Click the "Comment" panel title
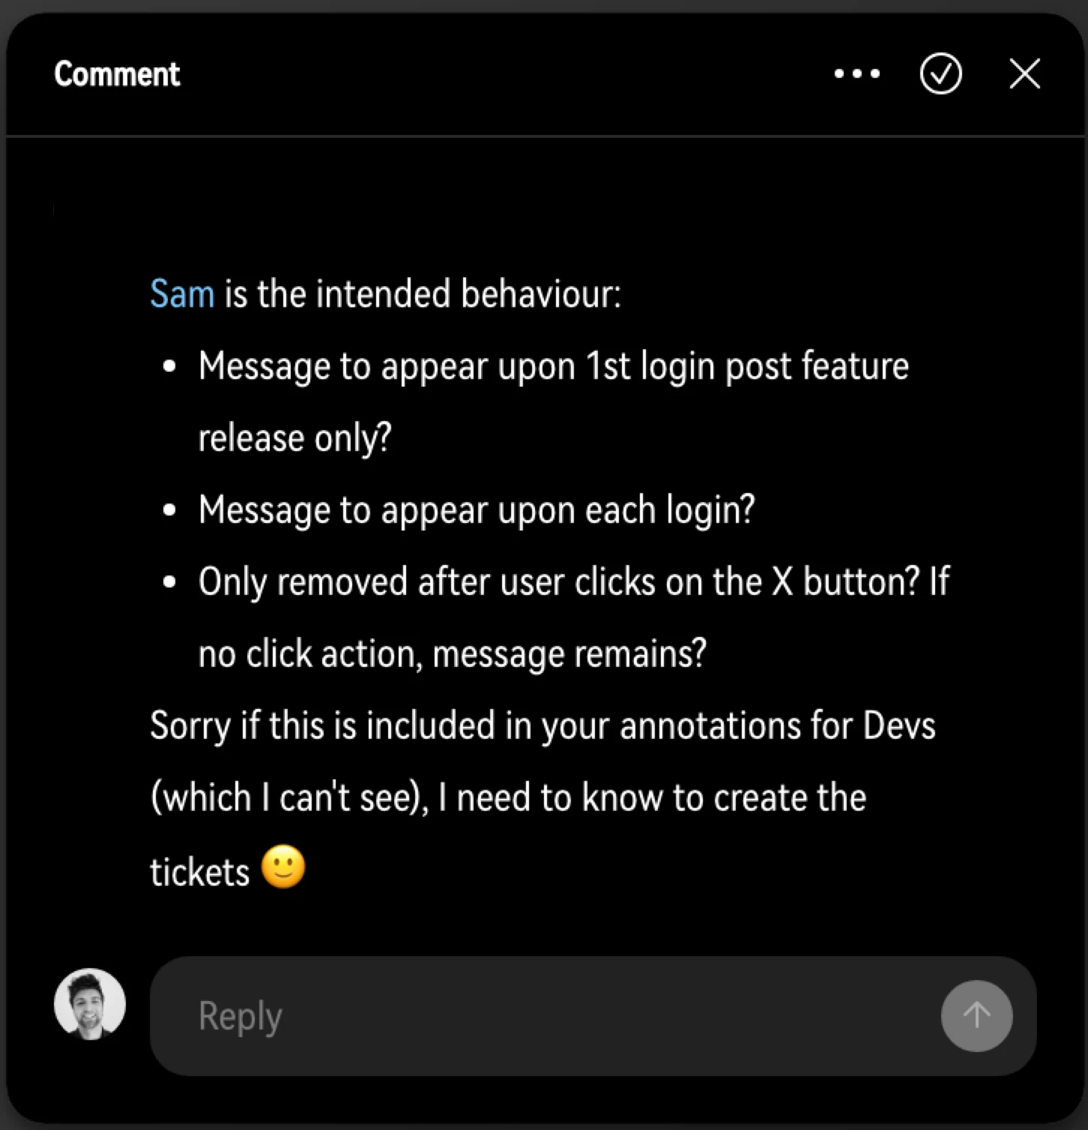This screenshot has height=1130, width=1088. click(117, 74)
